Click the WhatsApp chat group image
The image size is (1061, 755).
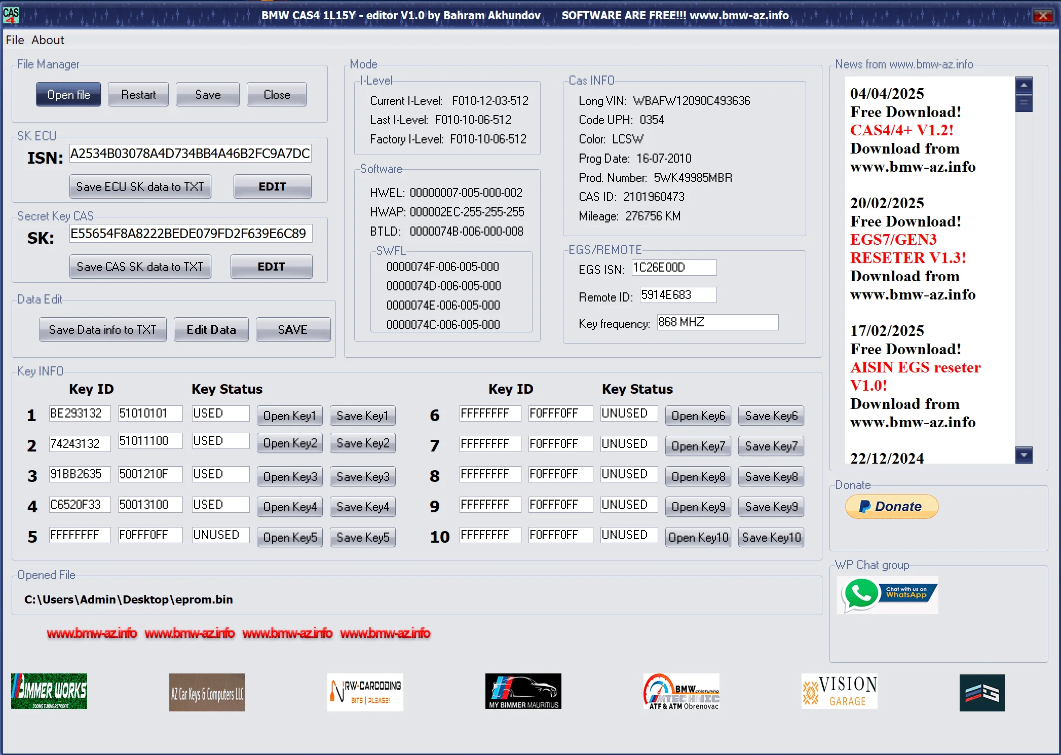tap(888, 595)
